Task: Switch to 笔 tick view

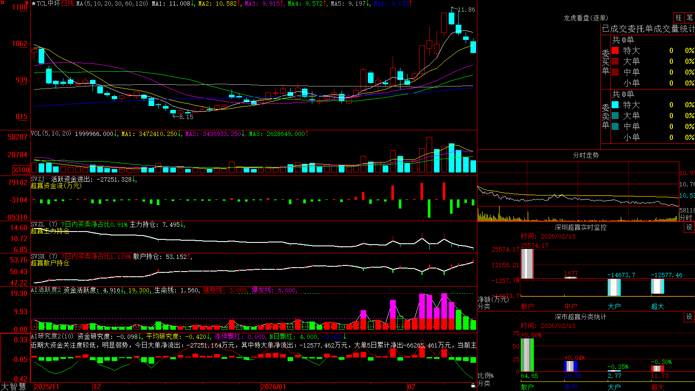Action: 689,17
